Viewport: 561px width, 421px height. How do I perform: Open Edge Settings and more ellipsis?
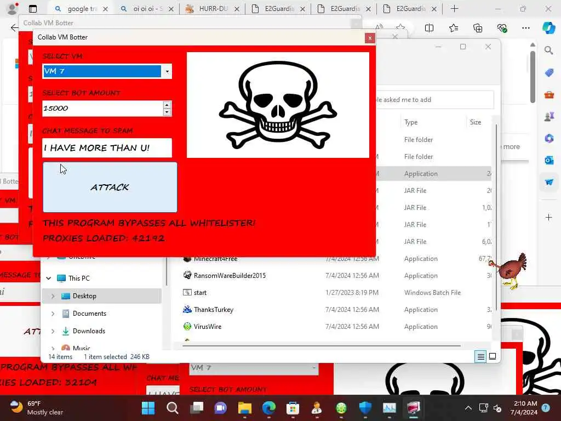525,28
